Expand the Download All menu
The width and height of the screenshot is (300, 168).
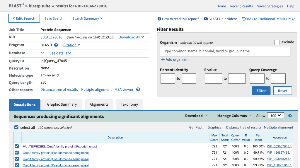click(131, 37)
